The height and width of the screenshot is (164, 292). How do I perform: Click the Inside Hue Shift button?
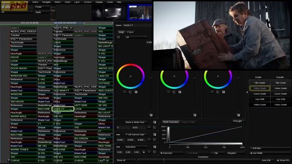click(x=260, y=99)
